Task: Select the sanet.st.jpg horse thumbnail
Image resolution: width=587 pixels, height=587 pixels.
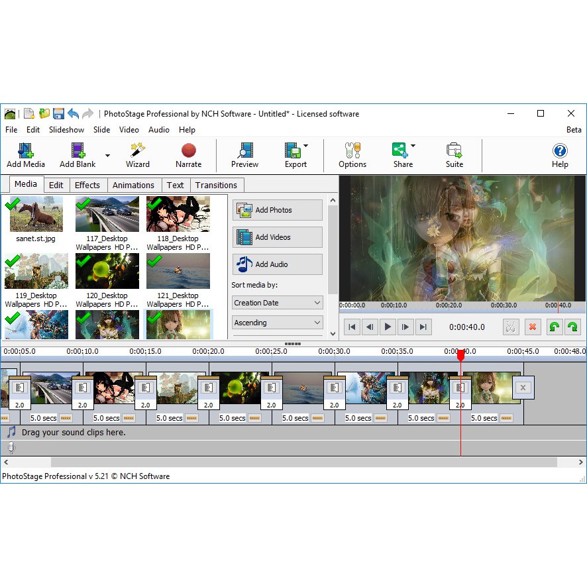Action: pyautogui.click(x=36, y=214)
